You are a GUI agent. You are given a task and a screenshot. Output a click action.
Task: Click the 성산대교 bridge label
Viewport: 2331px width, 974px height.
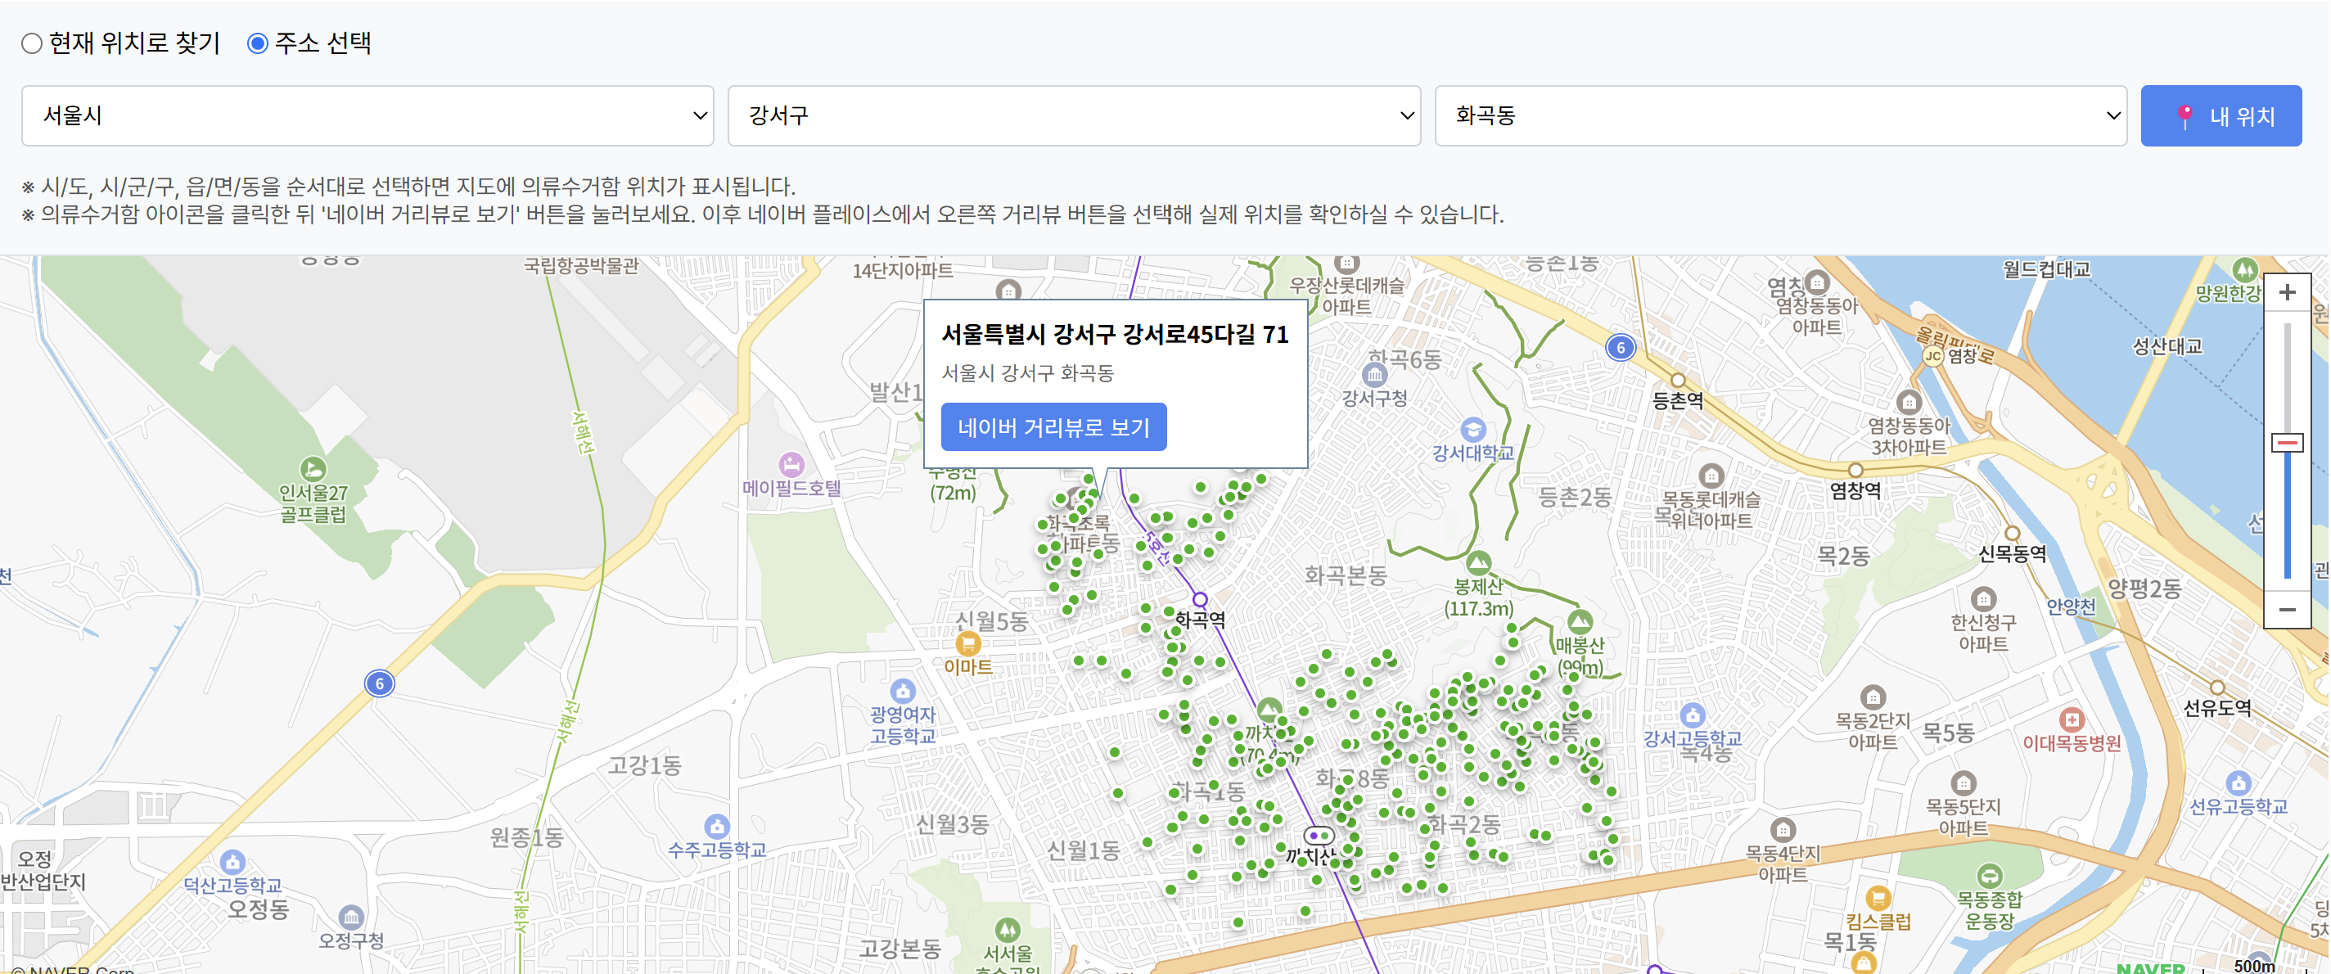tap(2167, 347)
